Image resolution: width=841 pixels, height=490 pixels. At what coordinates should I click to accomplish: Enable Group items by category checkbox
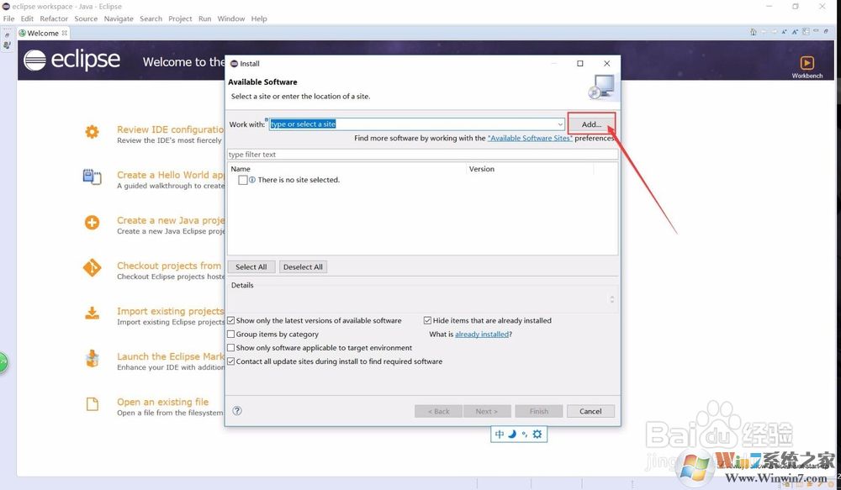(231, 334)
